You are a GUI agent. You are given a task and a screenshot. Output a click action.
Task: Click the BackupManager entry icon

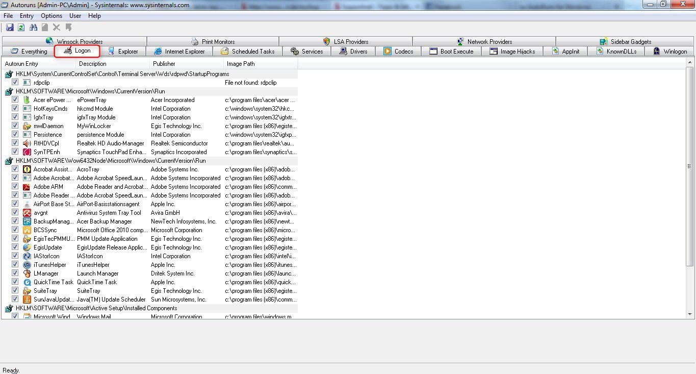tap(27, 221)
